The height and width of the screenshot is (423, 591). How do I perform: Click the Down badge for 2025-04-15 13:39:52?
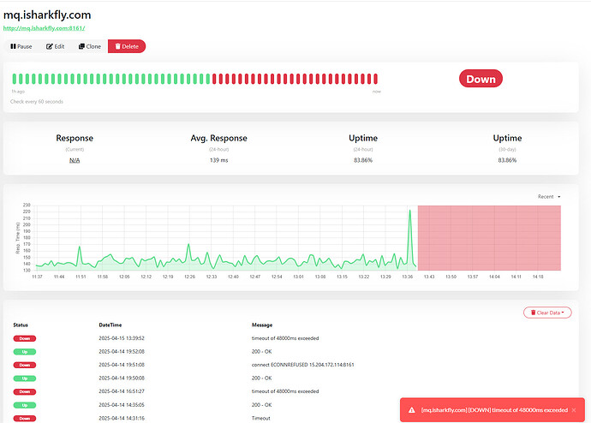[25, 338]
